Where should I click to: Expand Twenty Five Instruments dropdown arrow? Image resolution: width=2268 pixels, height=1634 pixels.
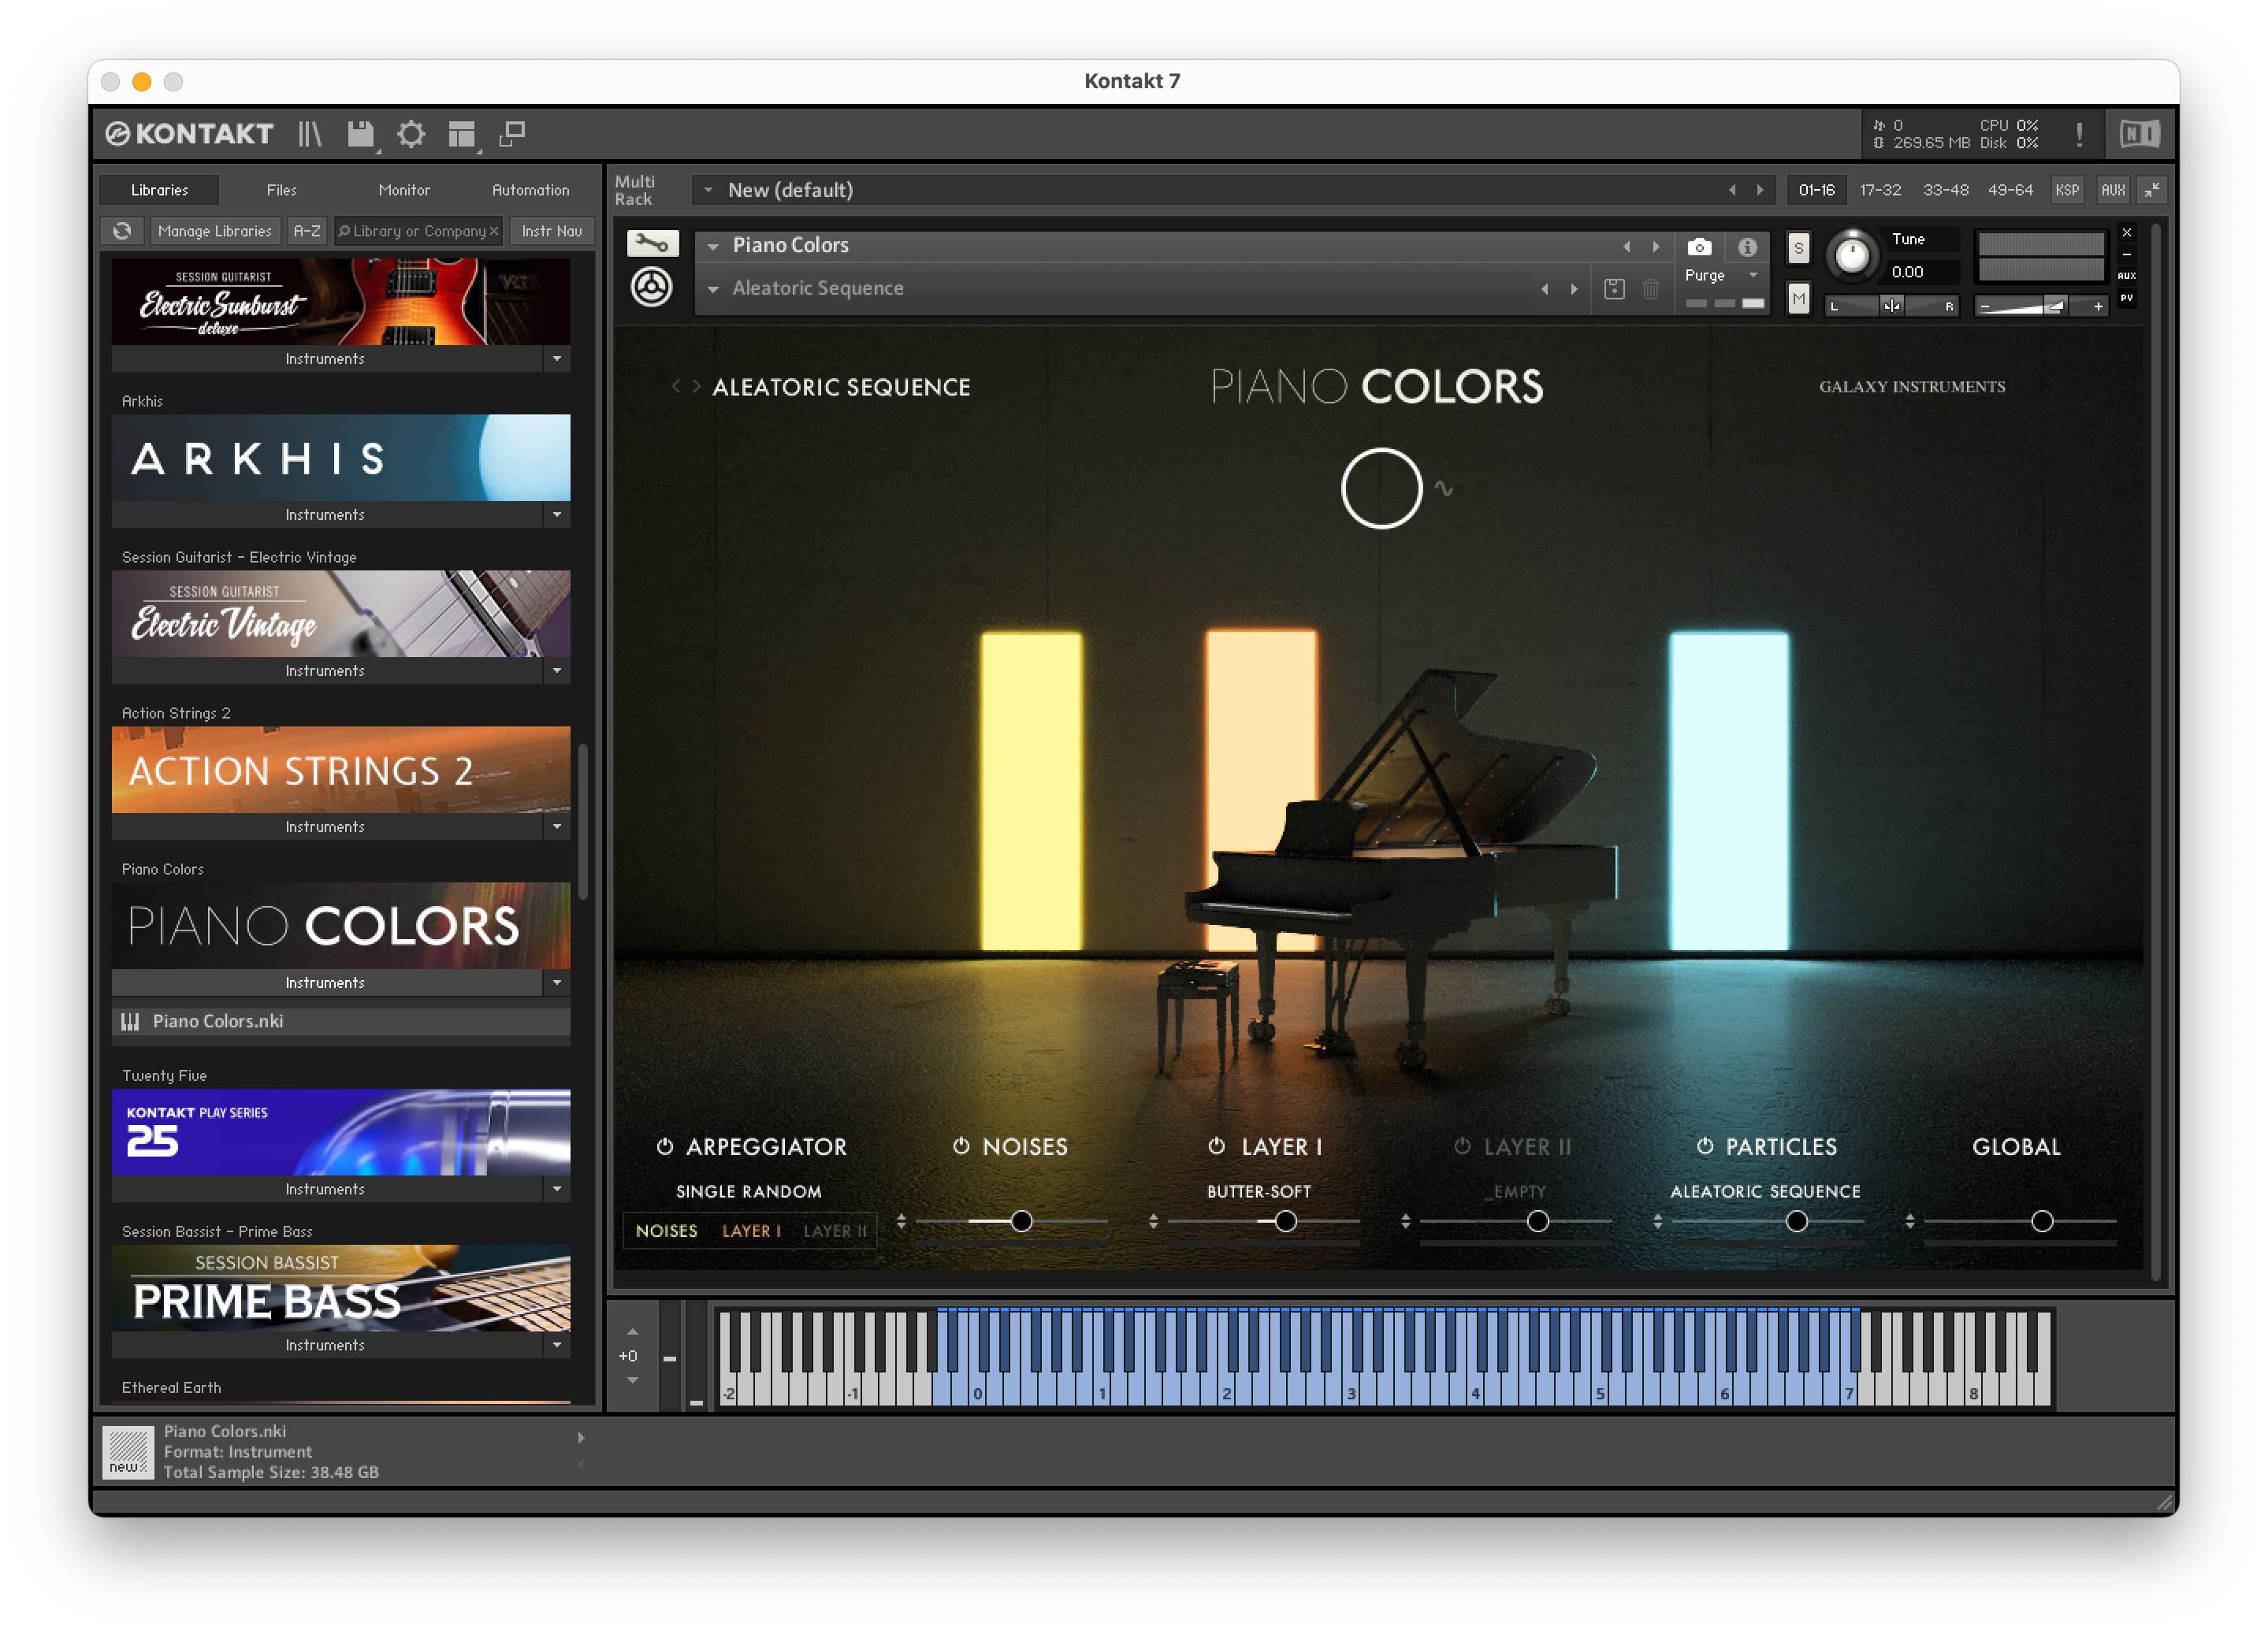[x=557, y=1188]
